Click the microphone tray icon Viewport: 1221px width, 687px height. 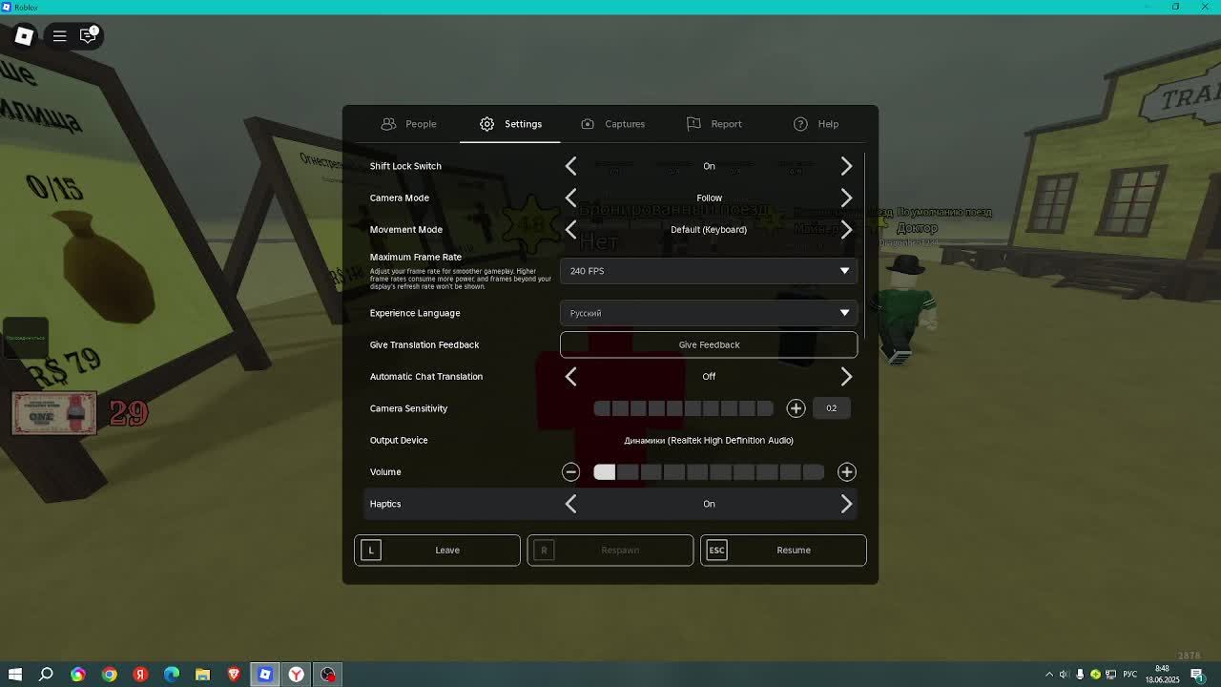tap(1081, 675)
